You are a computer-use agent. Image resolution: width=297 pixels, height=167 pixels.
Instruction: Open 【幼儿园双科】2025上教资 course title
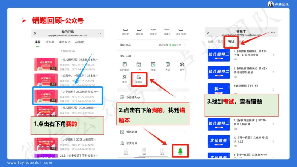coord(78,108)
